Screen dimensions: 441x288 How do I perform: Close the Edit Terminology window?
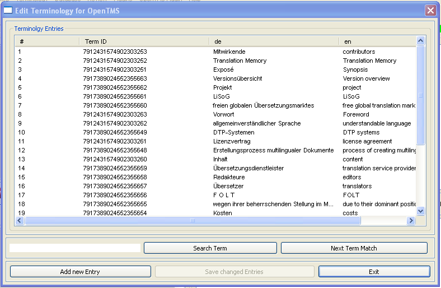point(430,11)
